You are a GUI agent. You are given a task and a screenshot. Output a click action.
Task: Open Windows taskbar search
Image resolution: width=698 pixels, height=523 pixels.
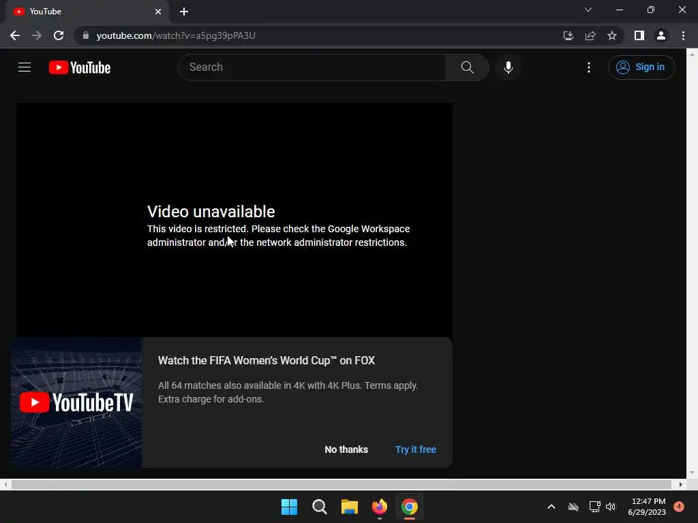(319, 507)
